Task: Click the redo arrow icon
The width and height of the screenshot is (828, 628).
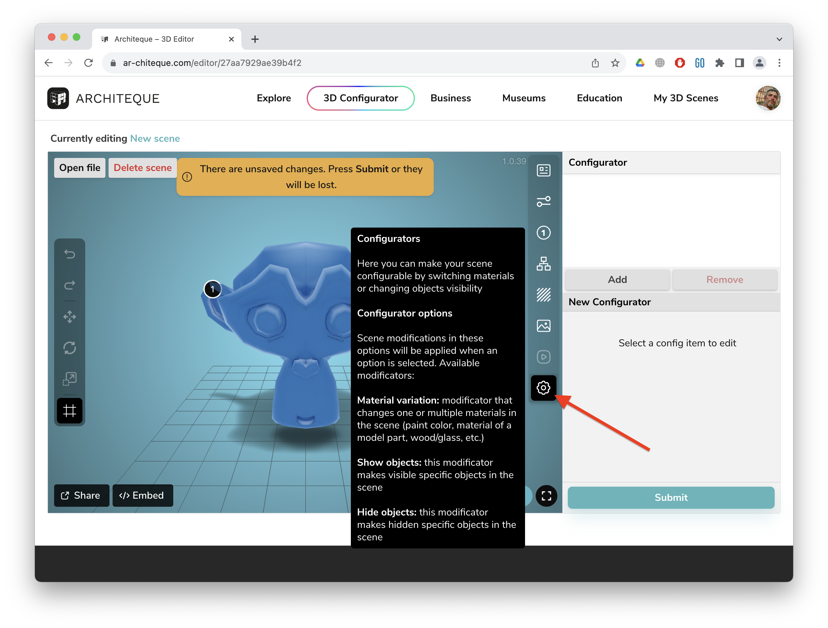Action: pos(70,285)
